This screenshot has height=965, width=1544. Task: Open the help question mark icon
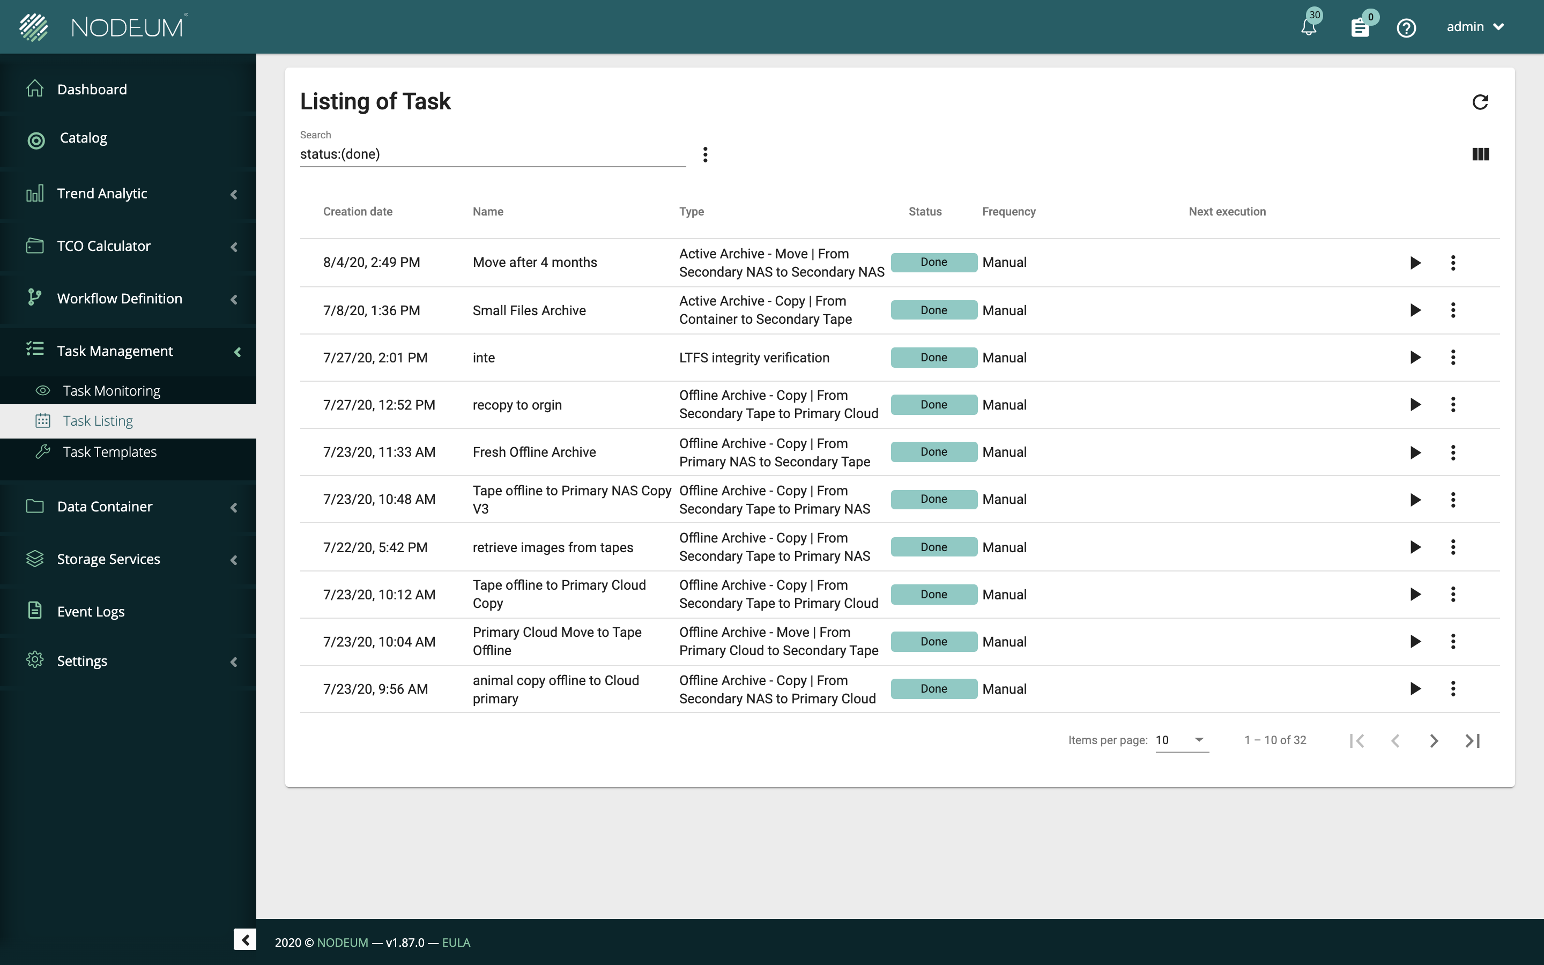(x=1406, y=27)
